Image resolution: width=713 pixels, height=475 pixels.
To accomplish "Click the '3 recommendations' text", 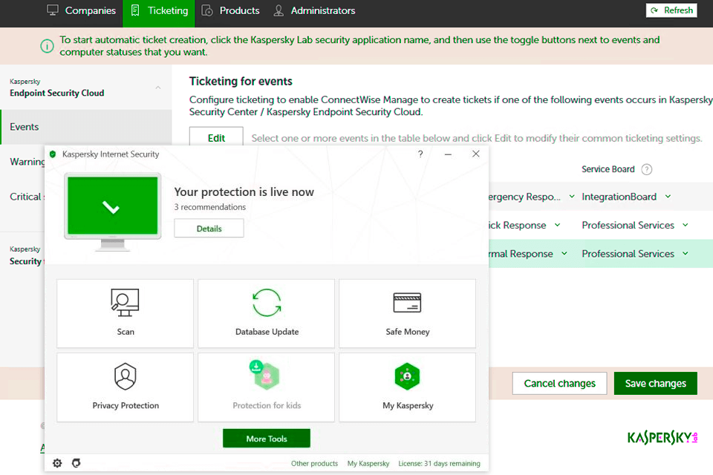I will [209, 207].
